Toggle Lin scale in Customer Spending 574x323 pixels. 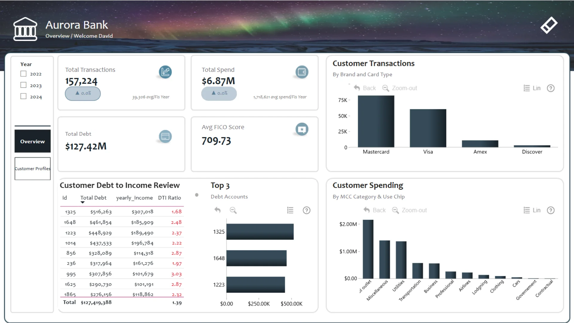(537, 210)
